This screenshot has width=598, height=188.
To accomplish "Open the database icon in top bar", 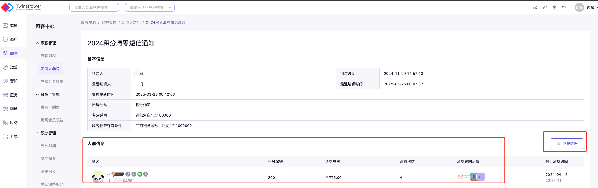I will tap(555, 7).
